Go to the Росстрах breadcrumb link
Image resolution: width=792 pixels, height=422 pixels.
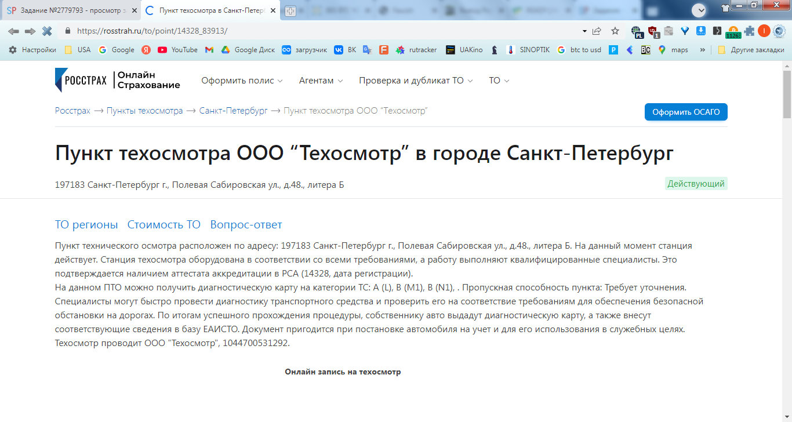[x=72, y=111]
